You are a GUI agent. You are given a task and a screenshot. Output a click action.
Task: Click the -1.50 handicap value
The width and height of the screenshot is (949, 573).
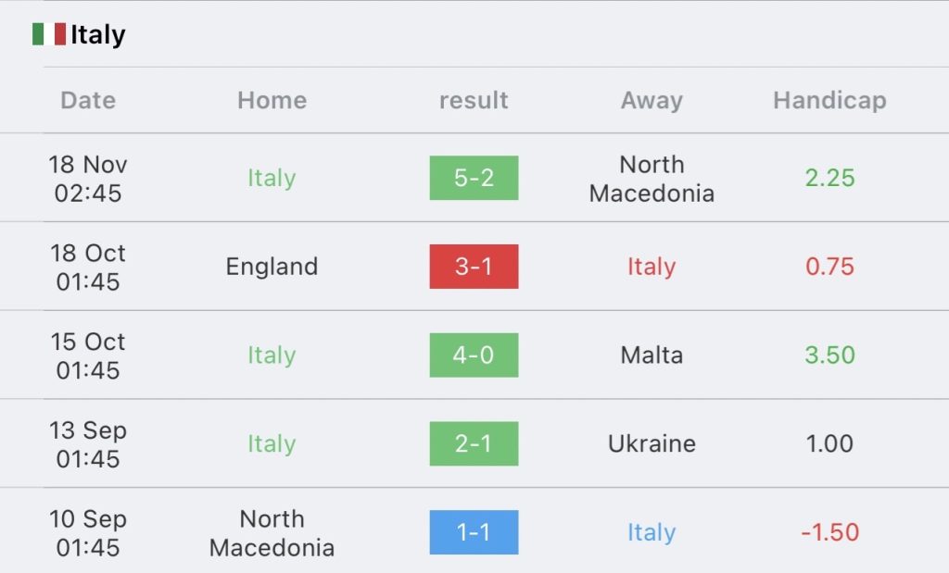point(829,532)
